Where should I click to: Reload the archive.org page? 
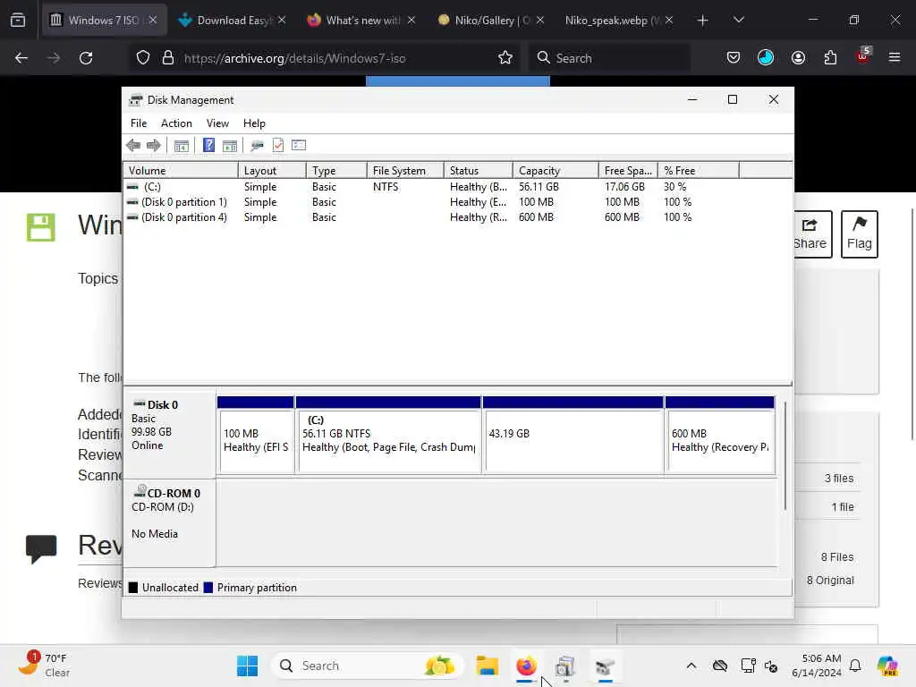tap(86, 58)
